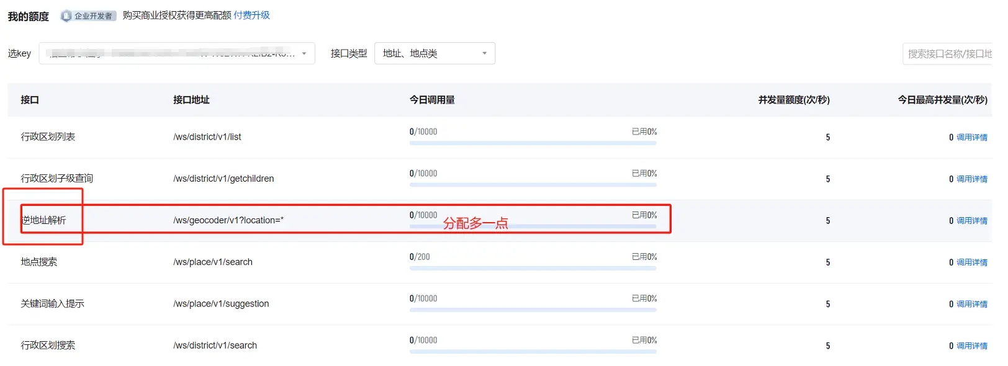This screenshot has height=366, width=1008.
Task: Click the /ws/place/v1/search interface address
Action: tap(213, 262)
